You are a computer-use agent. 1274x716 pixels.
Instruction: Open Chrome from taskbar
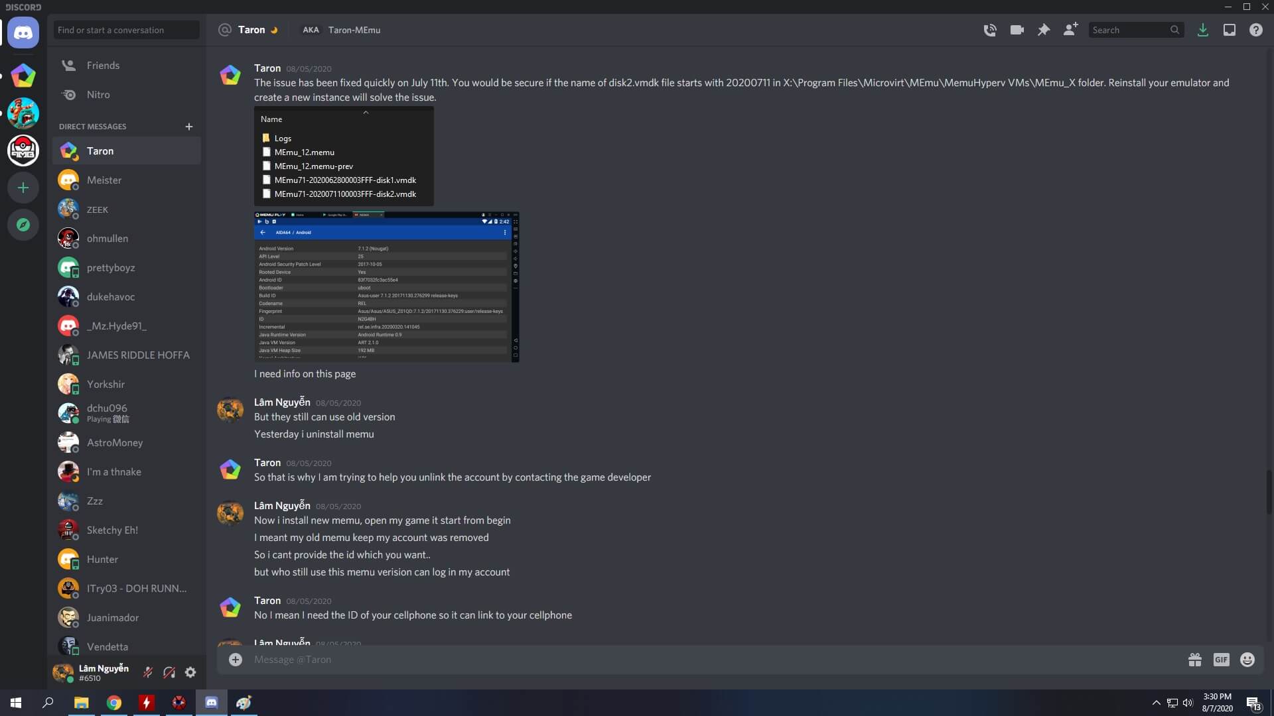(114, 703)
